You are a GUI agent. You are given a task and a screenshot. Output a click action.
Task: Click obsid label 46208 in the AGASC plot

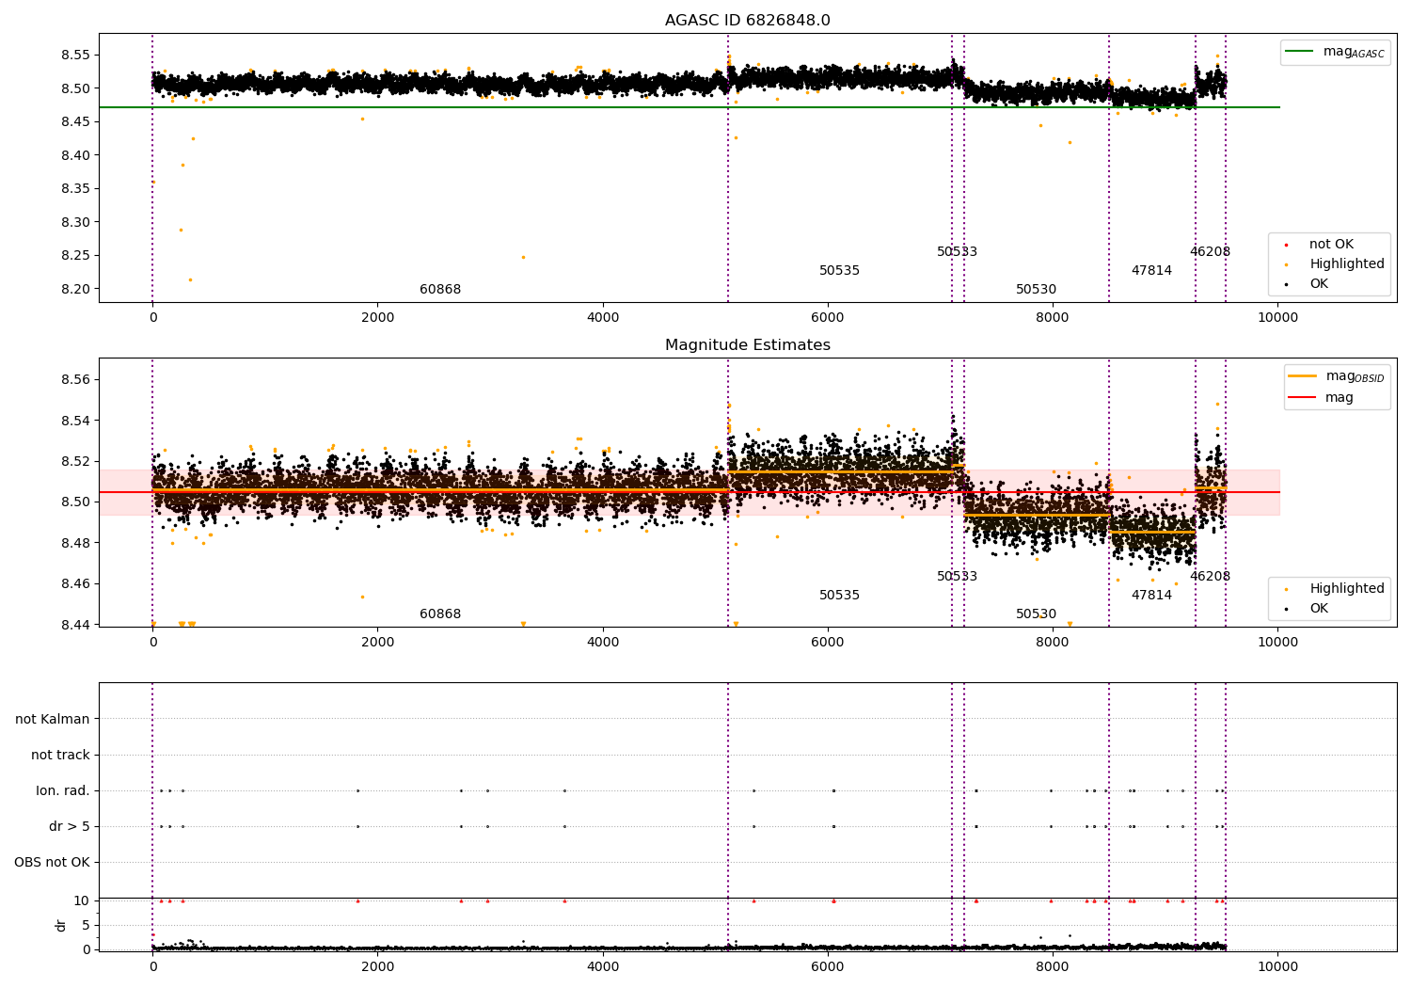[1210, 252]
